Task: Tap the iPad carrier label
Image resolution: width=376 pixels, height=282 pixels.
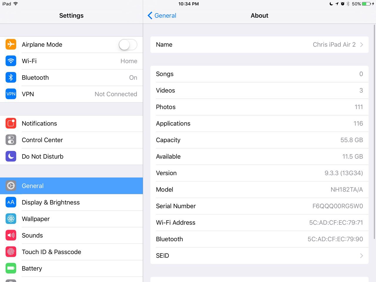Action: pos(6,4)
